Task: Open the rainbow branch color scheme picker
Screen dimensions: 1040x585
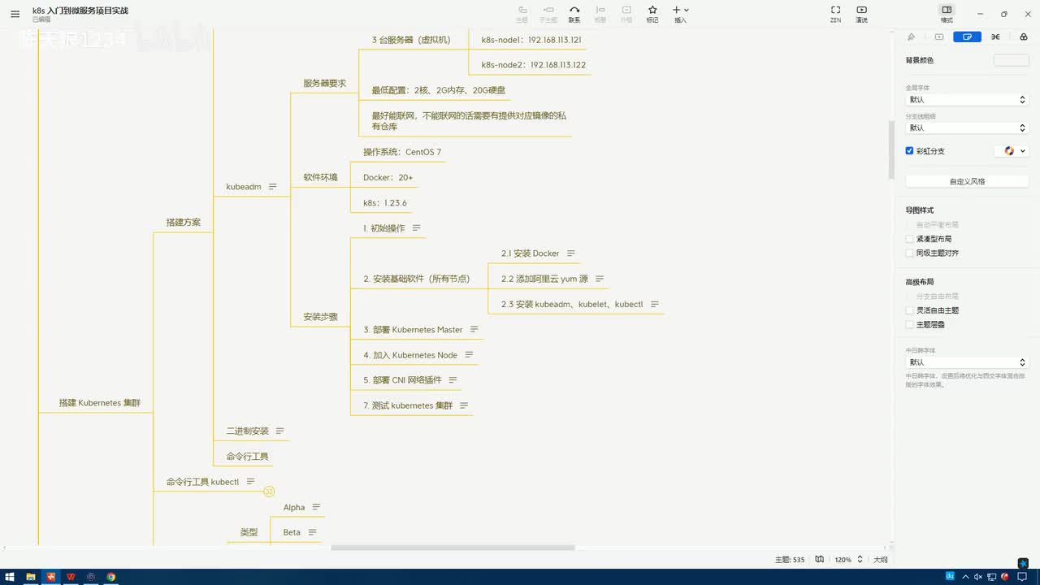Action: pyautogui.click(x=1012, y=151)
